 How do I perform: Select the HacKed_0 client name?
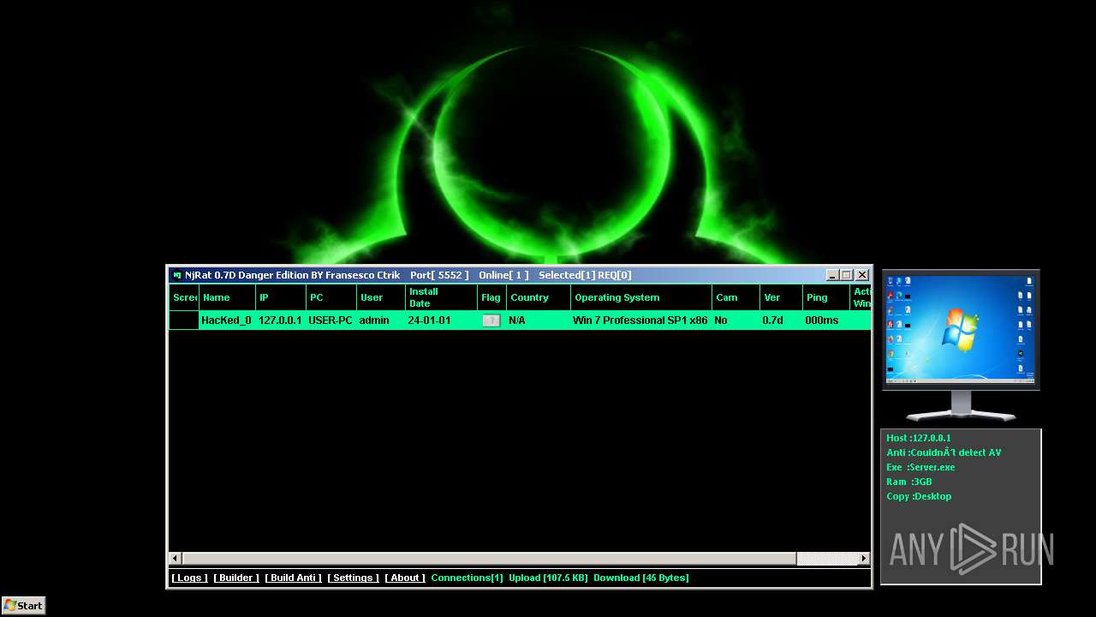(226, 320)
